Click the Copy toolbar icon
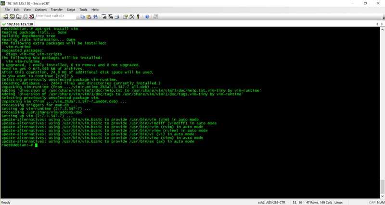Screen dimensions: 385x205 tap(82, 17)
